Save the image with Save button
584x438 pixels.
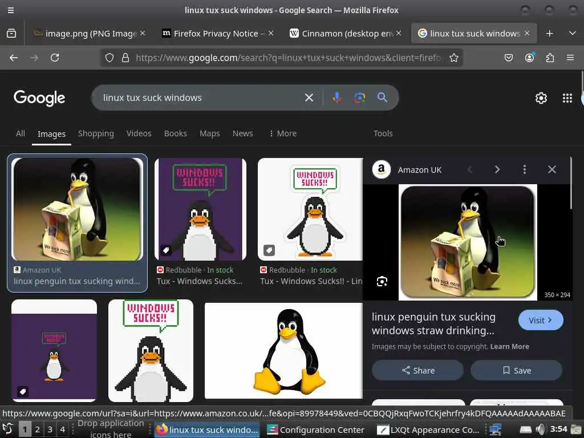[x=516, y=371]
